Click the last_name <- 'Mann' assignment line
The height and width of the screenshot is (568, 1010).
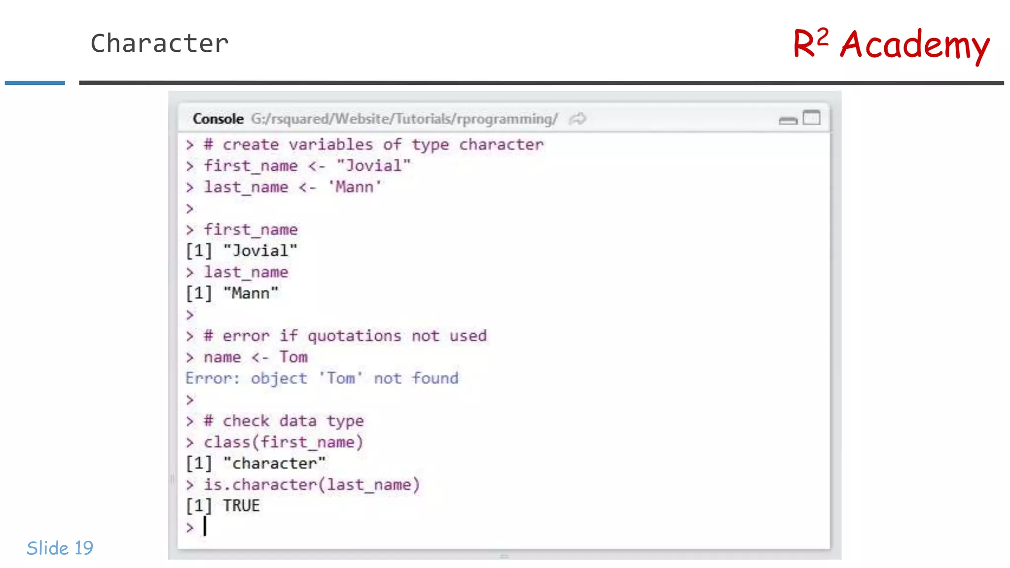[x=292, y=187]
